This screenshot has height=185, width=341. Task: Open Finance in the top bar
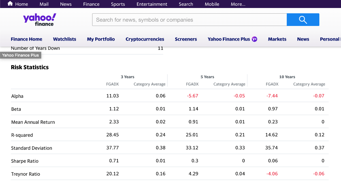pos(91,4)
